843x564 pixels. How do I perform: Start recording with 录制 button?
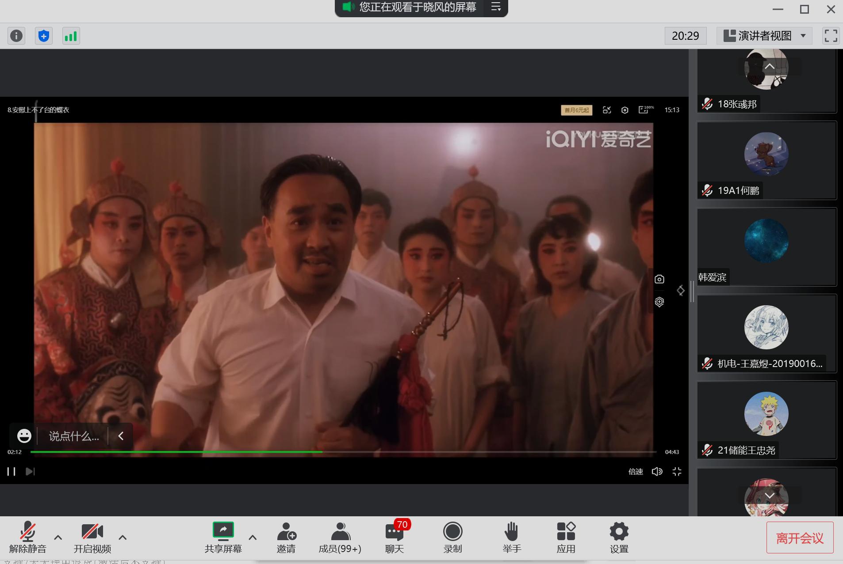coord(452,537)
